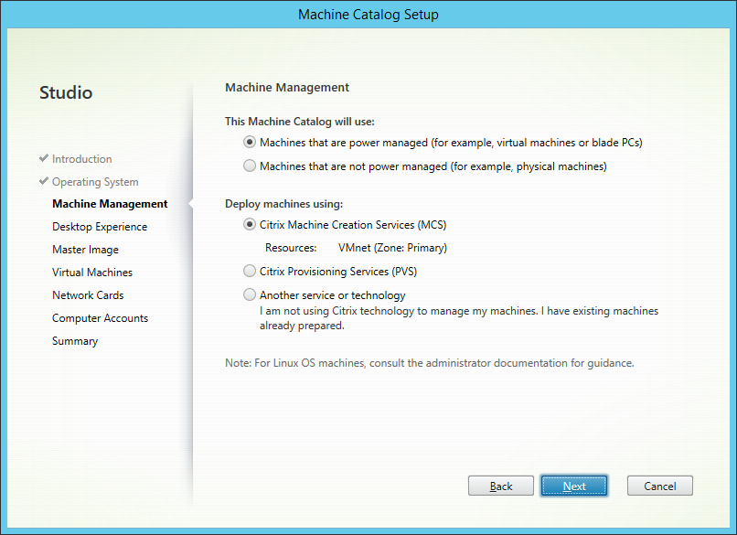Choose Citrix Machine Creation Services (MCS)

[x=250, y=225]
